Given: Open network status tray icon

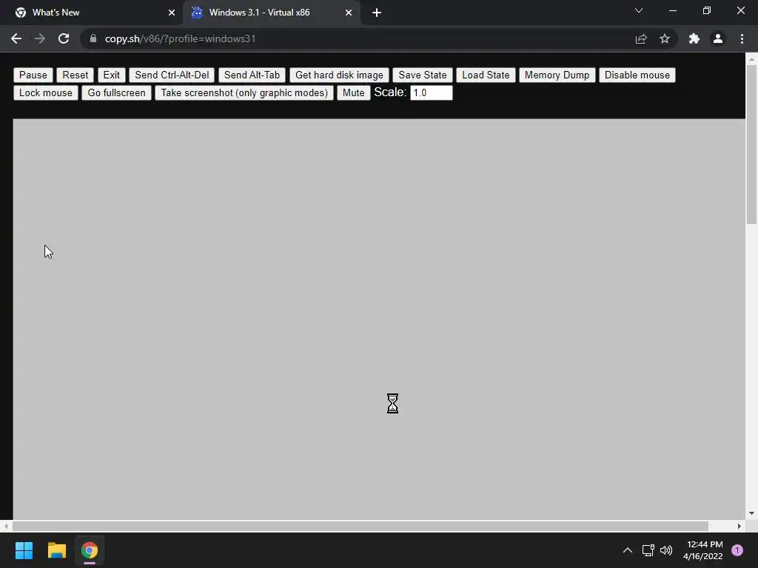Looking at the screenshot, I should pos(648,550).
